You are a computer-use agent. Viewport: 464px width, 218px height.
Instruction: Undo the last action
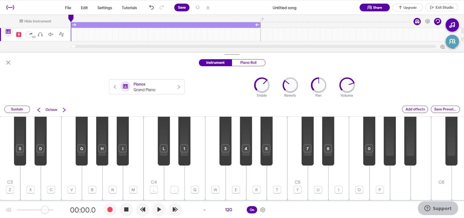coord(151,7)
